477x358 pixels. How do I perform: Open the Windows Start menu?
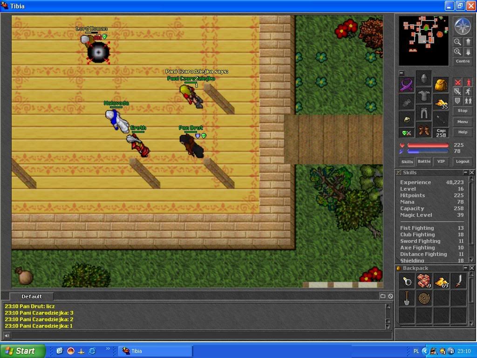pyautogui.click(x=23, y=351)
